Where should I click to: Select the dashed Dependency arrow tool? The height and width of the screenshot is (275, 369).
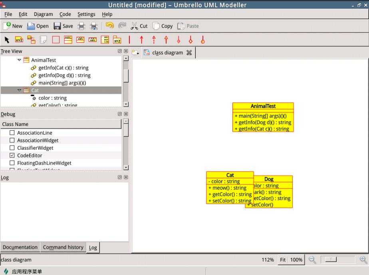154,40
